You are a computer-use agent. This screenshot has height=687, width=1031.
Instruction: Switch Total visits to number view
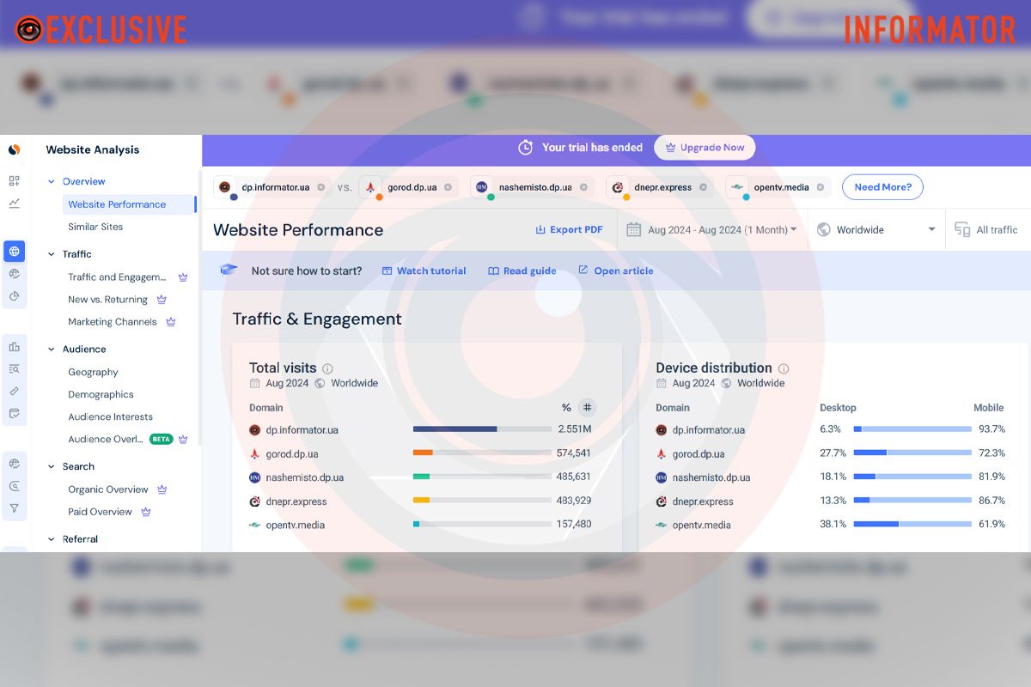click(587, 408)
